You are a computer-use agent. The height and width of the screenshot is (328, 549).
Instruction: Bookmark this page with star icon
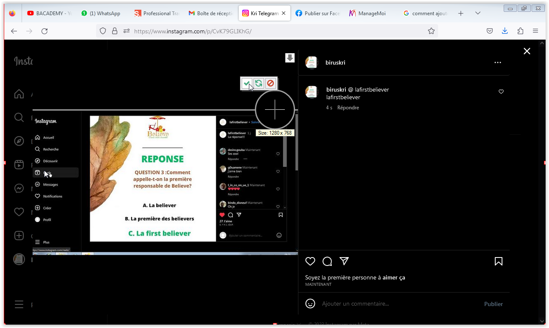(431, 31)
